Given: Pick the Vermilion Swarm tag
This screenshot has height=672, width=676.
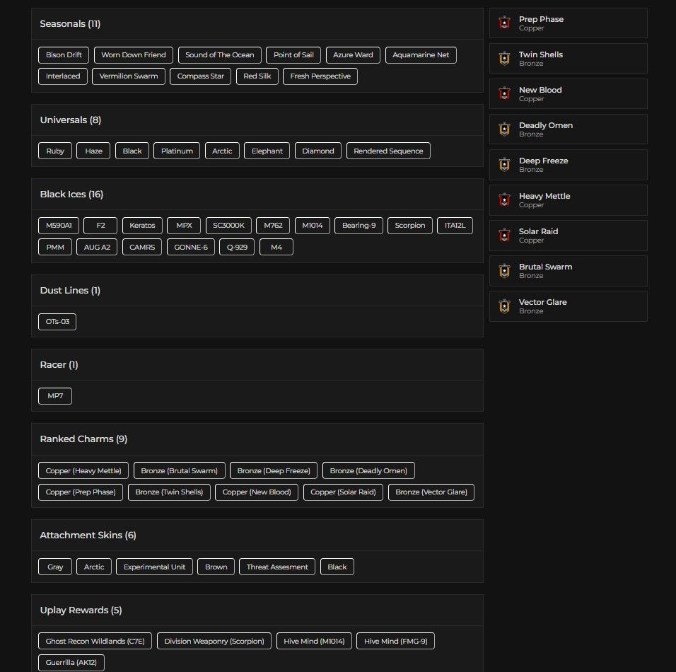Looking at the screenshot, I should (x=129, y=76).
